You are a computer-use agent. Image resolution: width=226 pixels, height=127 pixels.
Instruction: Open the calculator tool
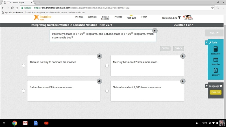(x=216, y=51)
